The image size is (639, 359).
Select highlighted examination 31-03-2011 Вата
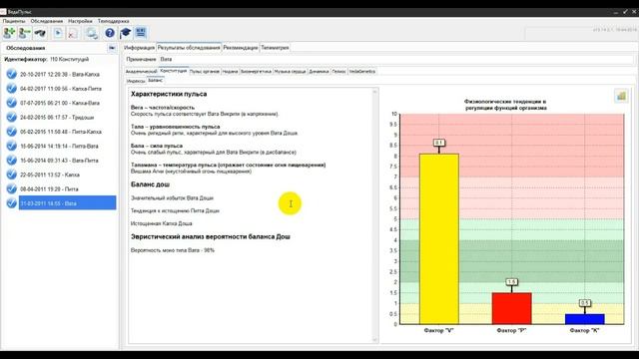[x=67, y=203]
